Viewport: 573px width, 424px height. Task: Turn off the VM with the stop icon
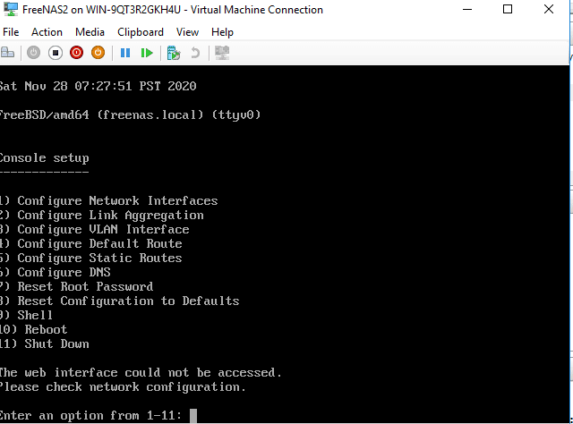coord(56,53)
